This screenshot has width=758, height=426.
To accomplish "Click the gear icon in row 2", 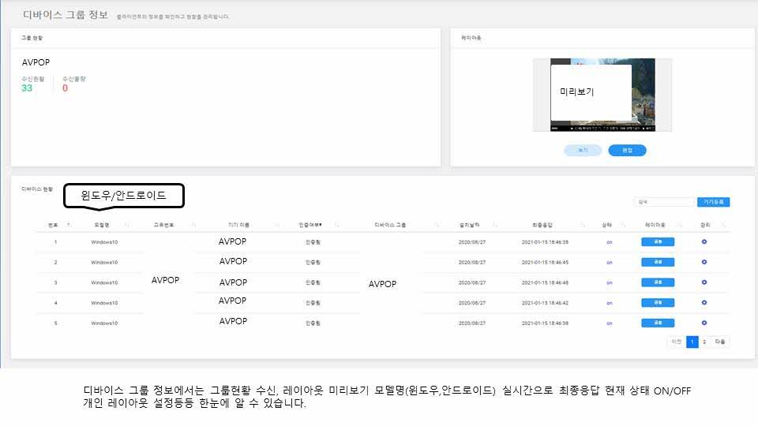I will click(x=704, y=262).
